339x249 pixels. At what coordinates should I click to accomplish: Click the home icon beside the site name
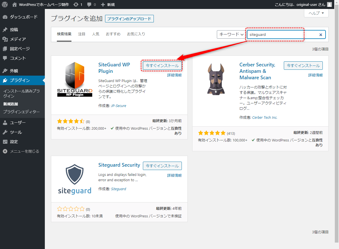[x=15, y=4]
